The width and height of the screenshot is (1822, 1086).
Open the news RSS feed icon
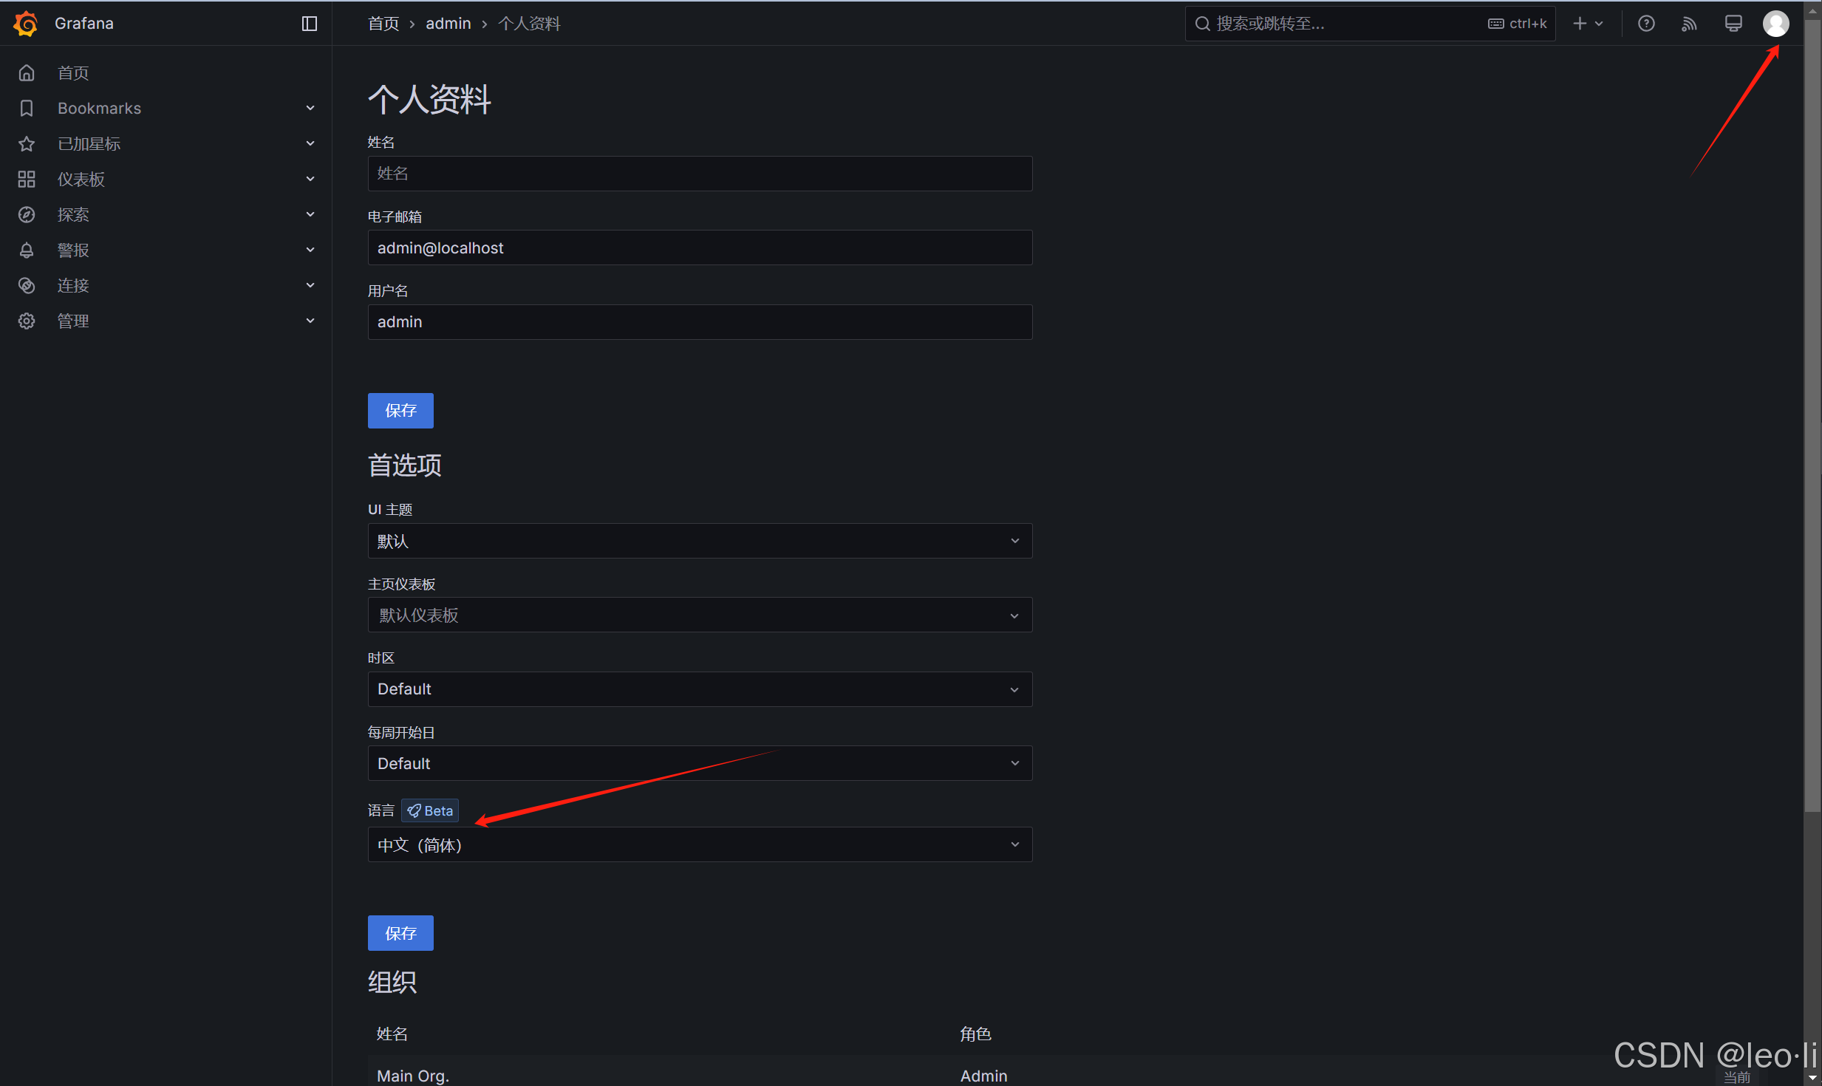[1689, 24]
